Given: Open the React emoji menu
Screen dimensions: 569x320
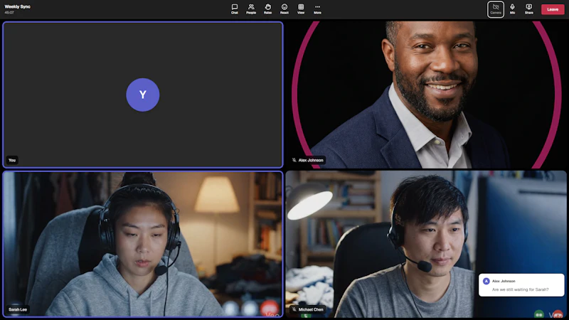Looking at the screenshot, I should coord(284,9).
